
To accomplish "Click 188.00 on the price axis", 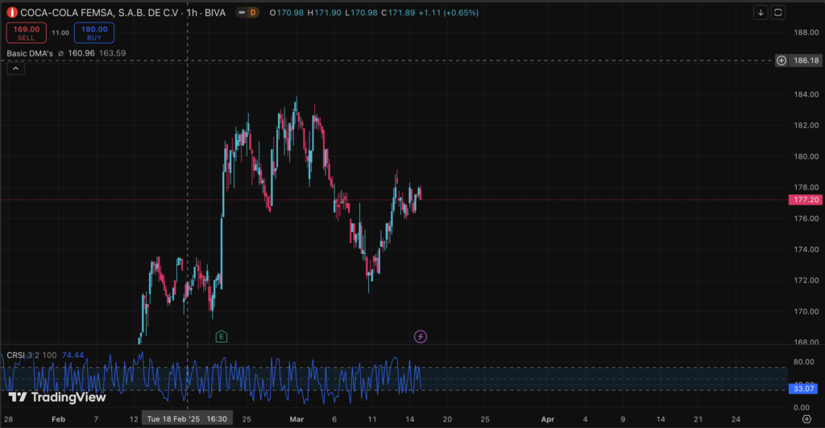I will click(806, 32).
